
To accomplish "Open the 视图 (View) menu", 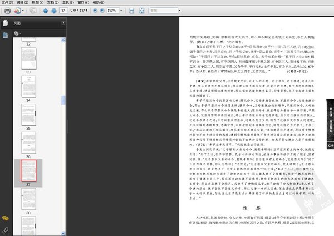I will point(37,3).
